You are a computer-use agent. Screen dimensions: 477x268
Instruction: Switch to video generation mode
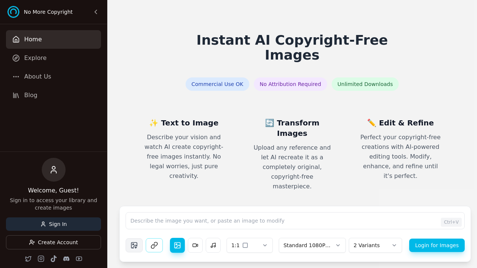[195, 245]
